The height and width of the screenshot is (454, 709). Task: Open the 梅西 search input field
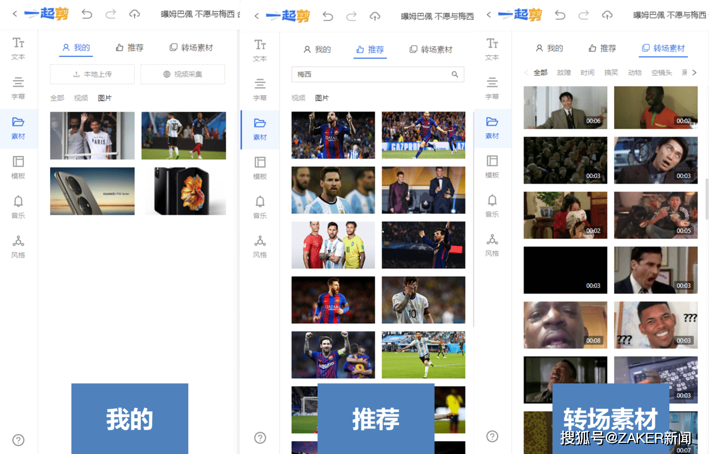click(378, 74)
